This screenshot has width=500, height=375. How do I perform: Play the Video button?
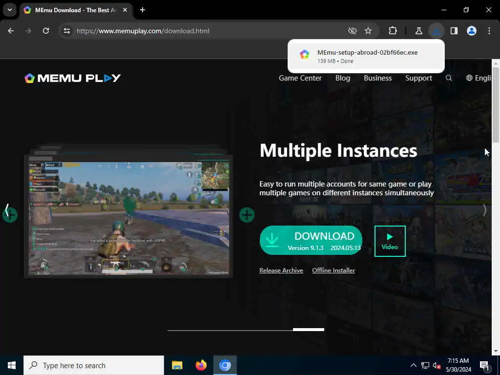(390, 241)
